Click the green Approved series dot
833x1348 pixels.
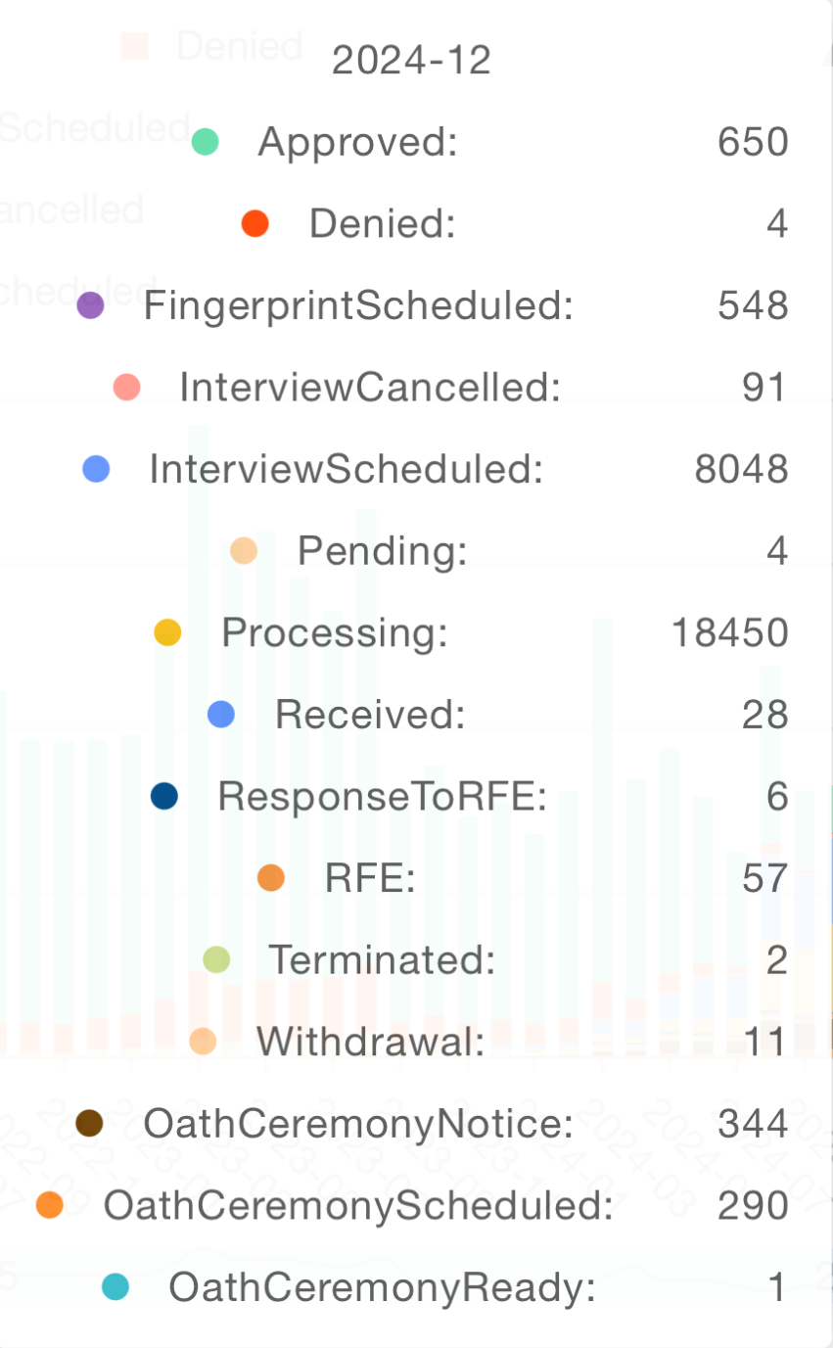205,142
